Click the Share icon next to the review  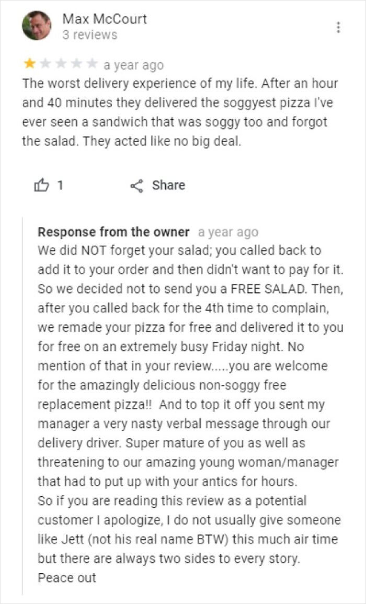click(138, 185)
